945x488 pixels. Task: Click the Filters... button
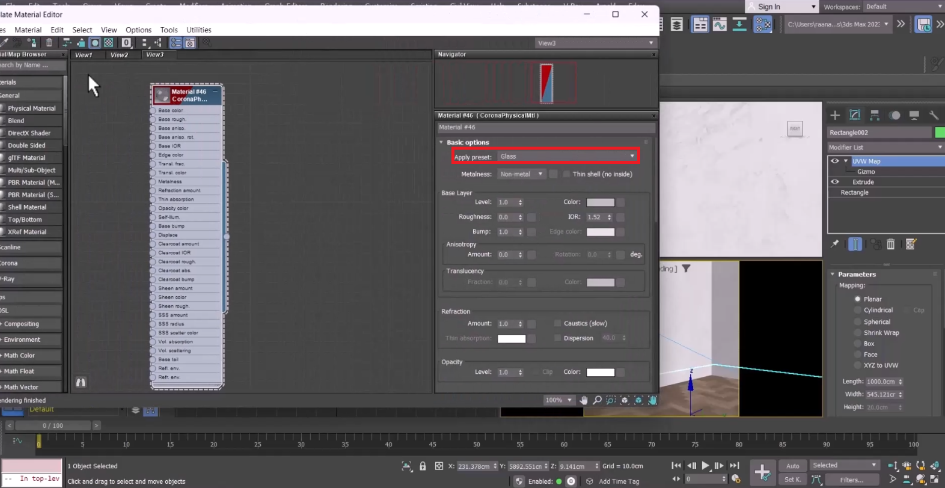852,480
